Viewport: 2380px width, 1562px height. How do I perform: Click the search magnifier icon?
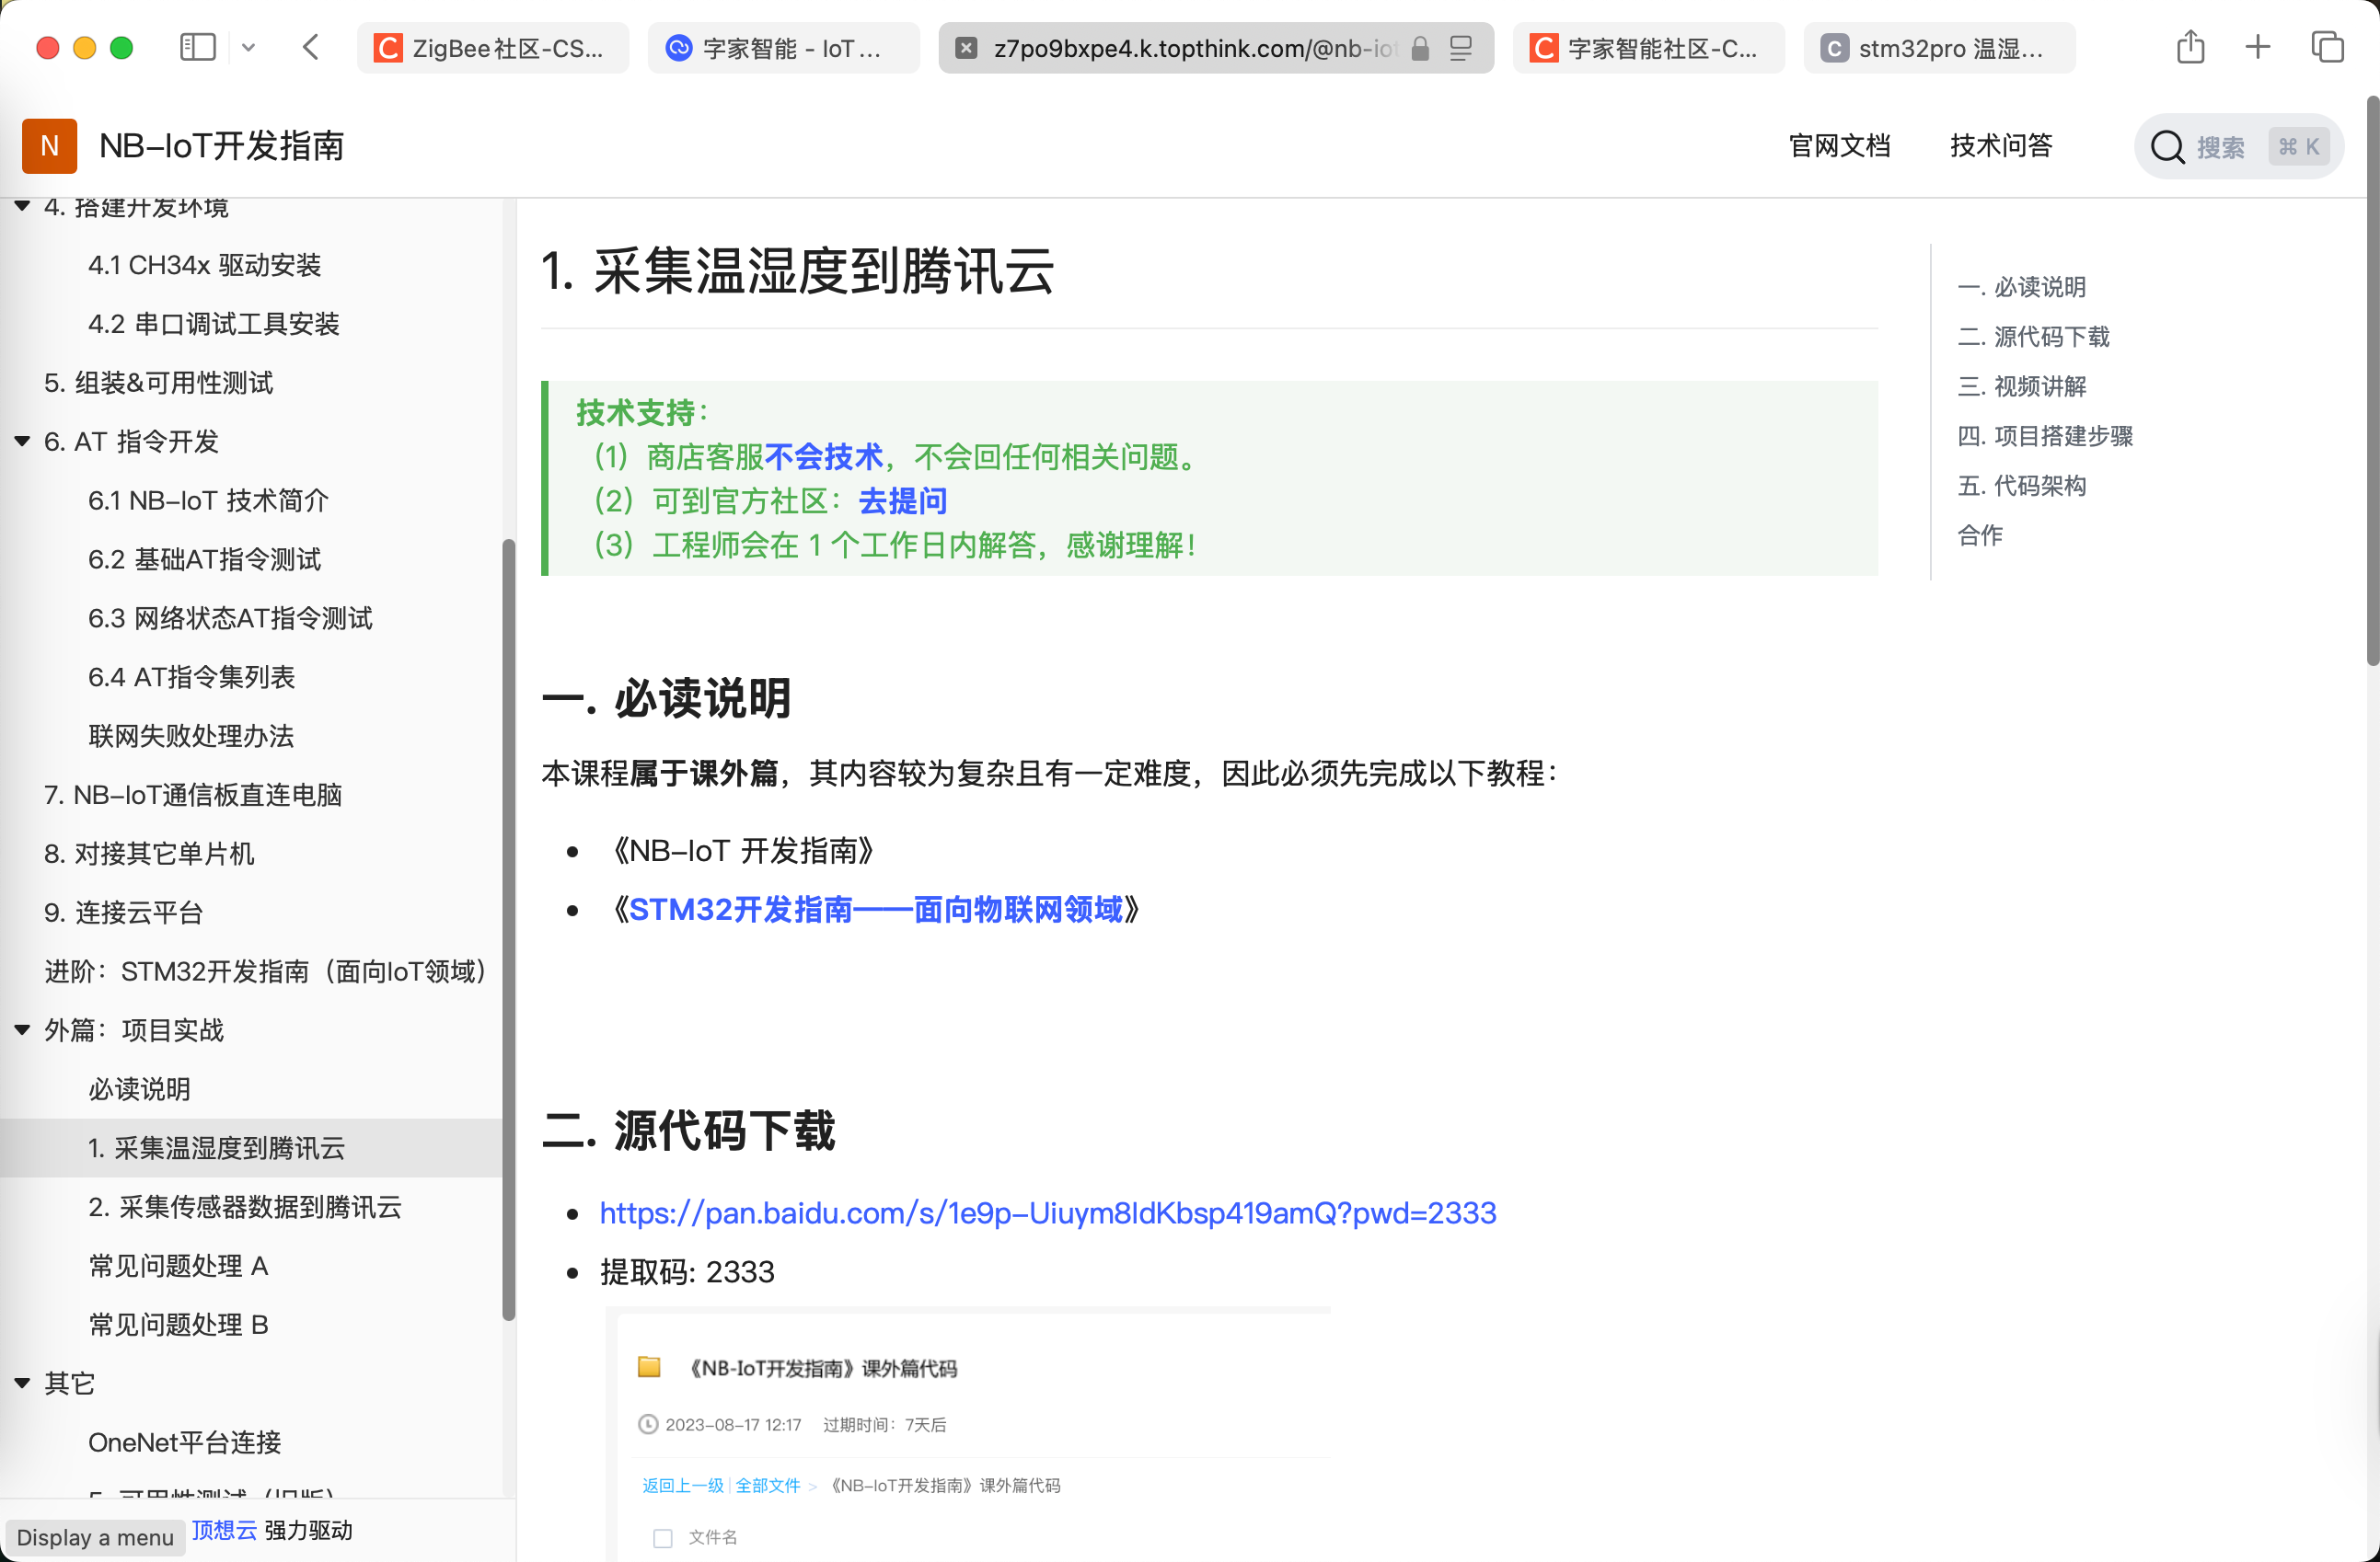coord(2167,147)
